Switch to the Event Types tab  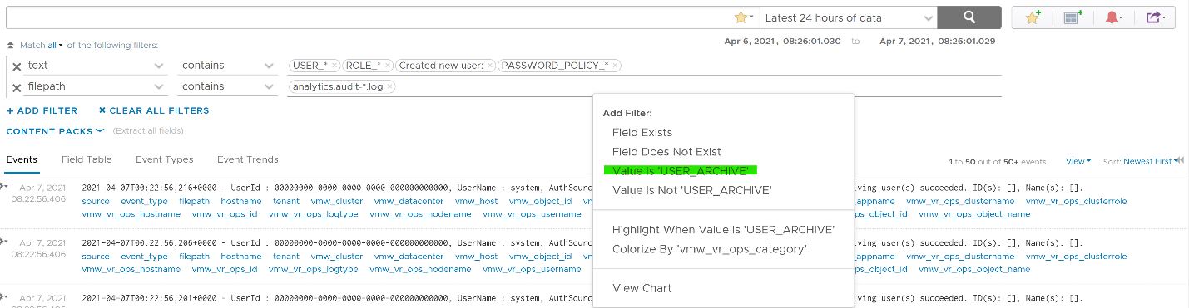165,159
